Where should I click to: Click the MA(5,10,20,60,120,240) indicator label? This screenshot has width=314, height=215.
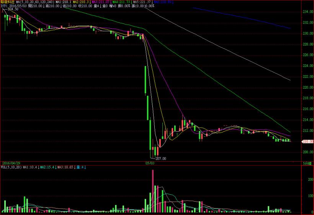tap(35, 2)
